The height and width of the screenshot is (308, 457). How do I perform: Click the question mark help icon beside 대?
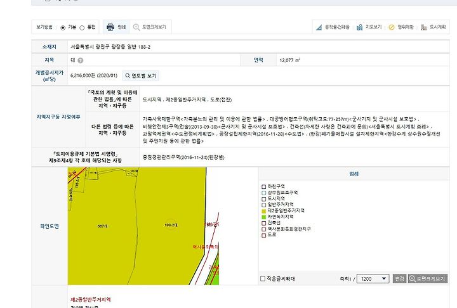(x=81, y=60)
